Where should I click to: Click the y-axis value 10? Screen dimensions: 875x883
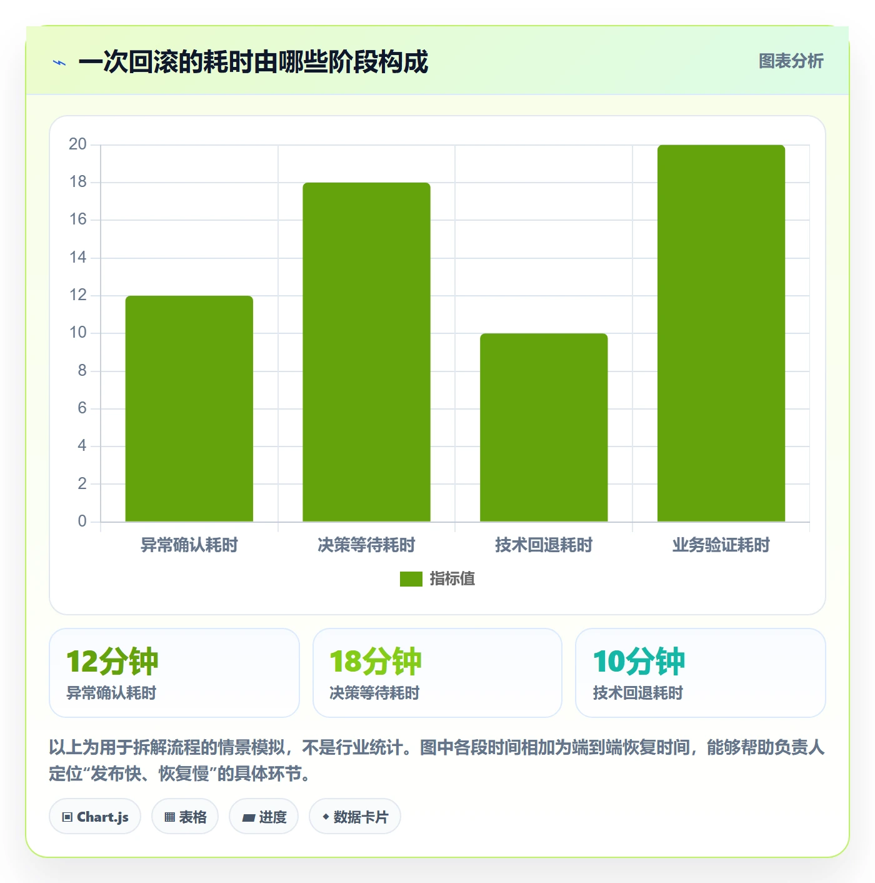click(77, 333)
